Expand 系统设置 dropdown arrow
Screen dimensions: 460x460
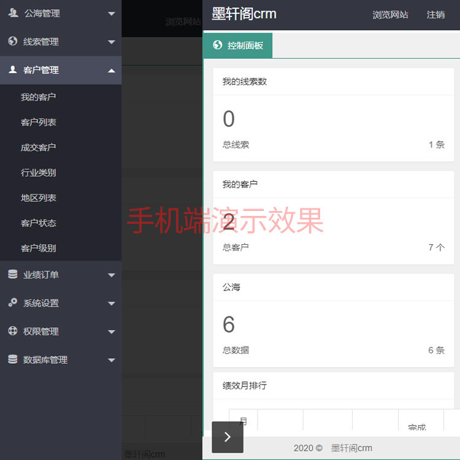tap(111, 304)
